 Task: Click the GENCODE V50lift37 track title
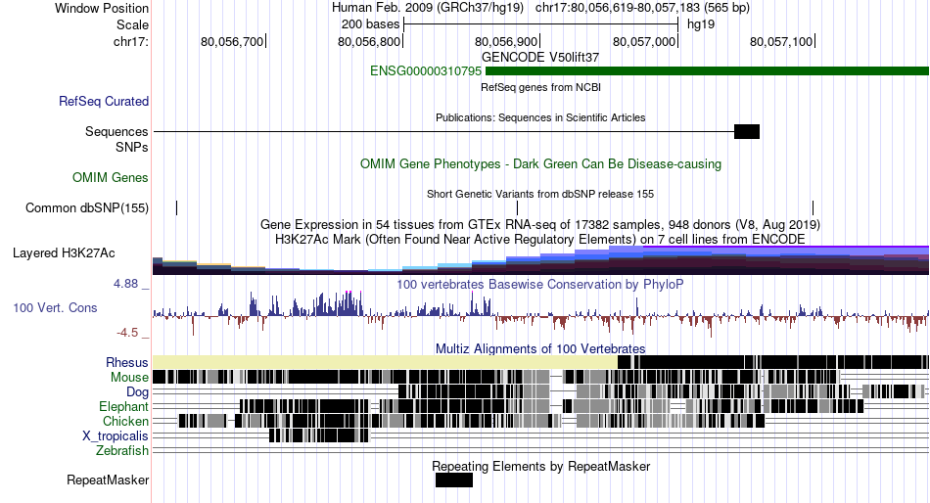coord(540,58)
